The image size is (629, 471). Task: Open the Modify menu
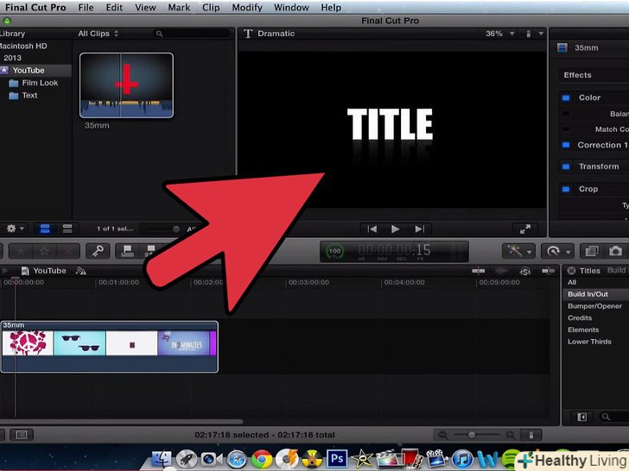tap(247, 7)
